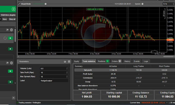Open the Orders tab
175x105 pixels.
click(116, 61)
